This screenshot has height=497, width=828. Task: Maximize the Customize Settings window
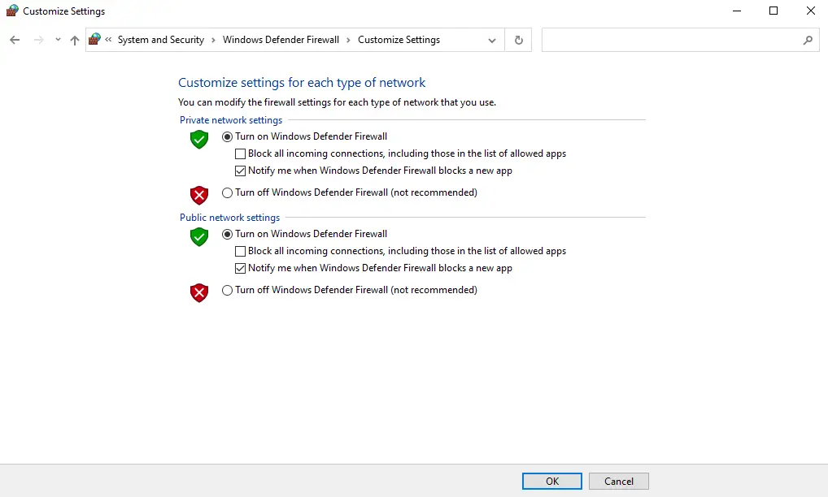774,11
